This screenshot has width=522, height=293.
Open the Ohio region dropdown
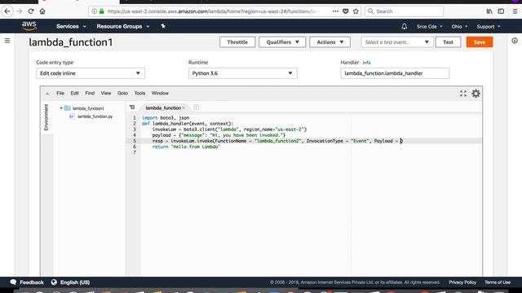tap(459, 26)
